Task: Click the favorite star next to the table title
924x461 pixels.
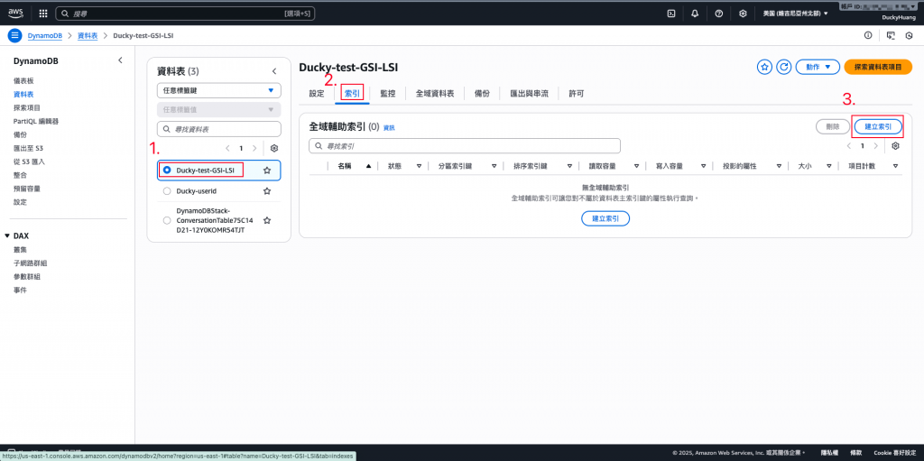Action: pyautogui.click(x=764, y=67)
